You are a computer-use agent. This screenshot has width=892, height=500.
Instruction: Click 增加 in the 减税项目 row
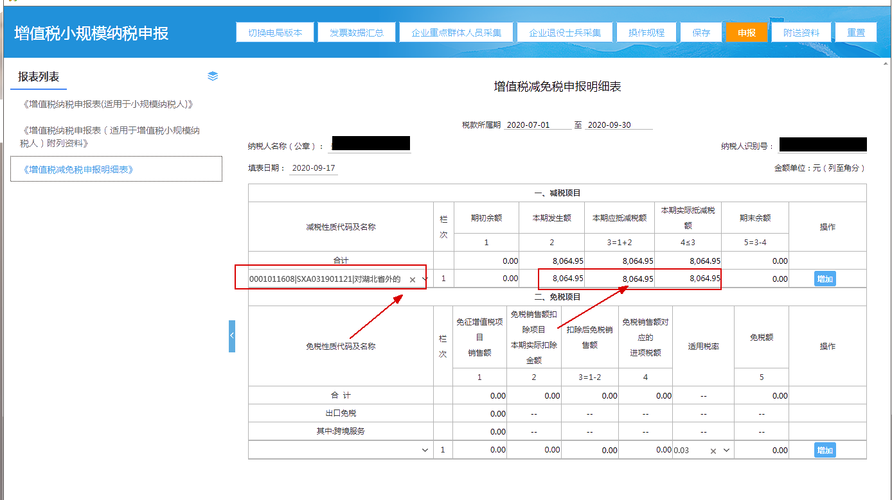(825, 279)
